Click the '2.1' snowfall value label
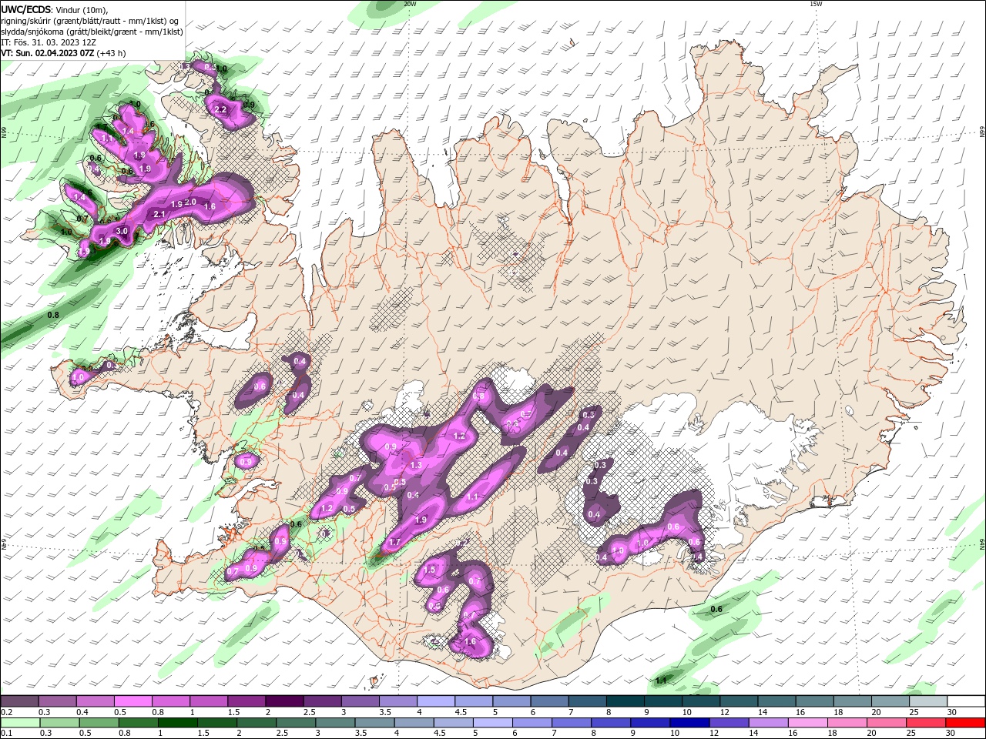 point(159,214)
